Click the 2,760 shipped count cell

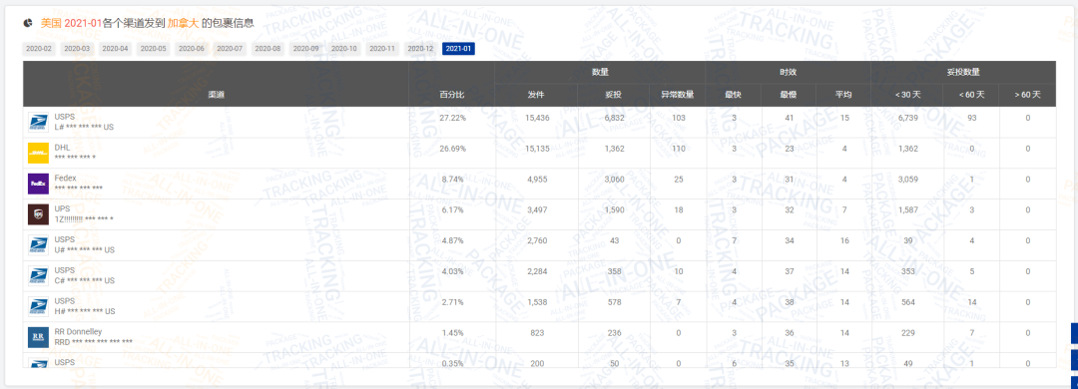537,240
